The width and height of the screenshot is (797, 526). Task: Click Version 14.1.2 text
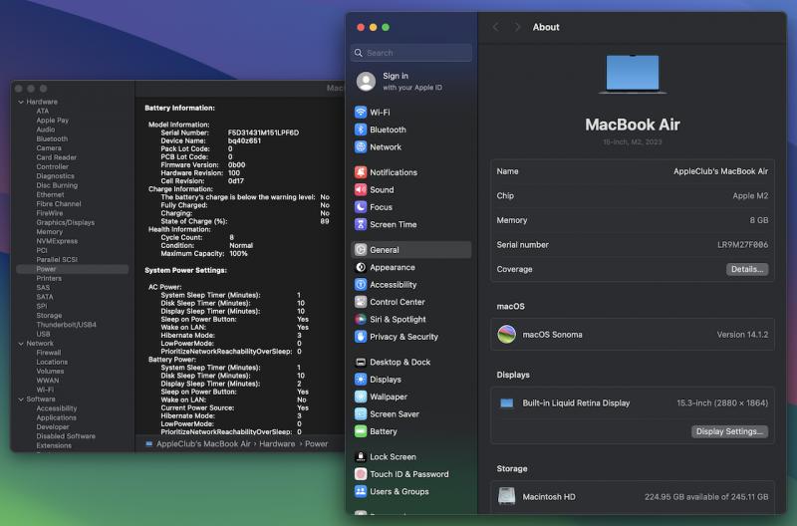click(742, 335)
